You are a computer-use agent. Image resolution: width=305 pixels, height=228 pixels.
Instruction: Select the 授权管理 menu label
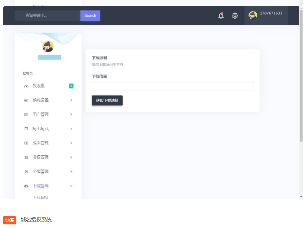pos(41,157)
